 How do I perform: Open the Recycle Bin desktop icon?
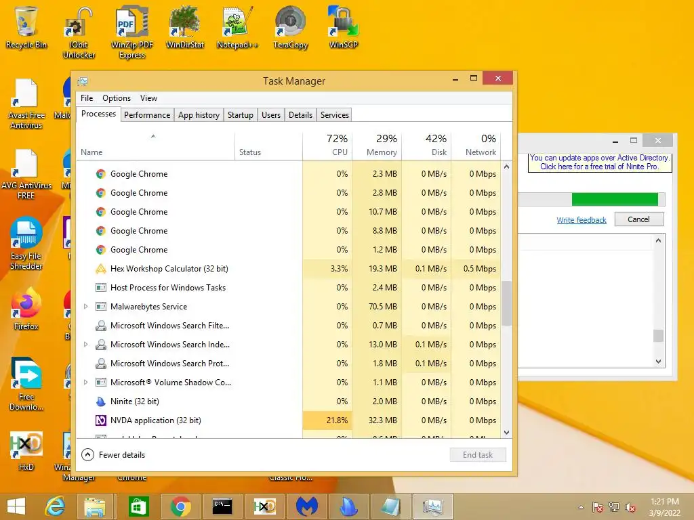point(26,26)
